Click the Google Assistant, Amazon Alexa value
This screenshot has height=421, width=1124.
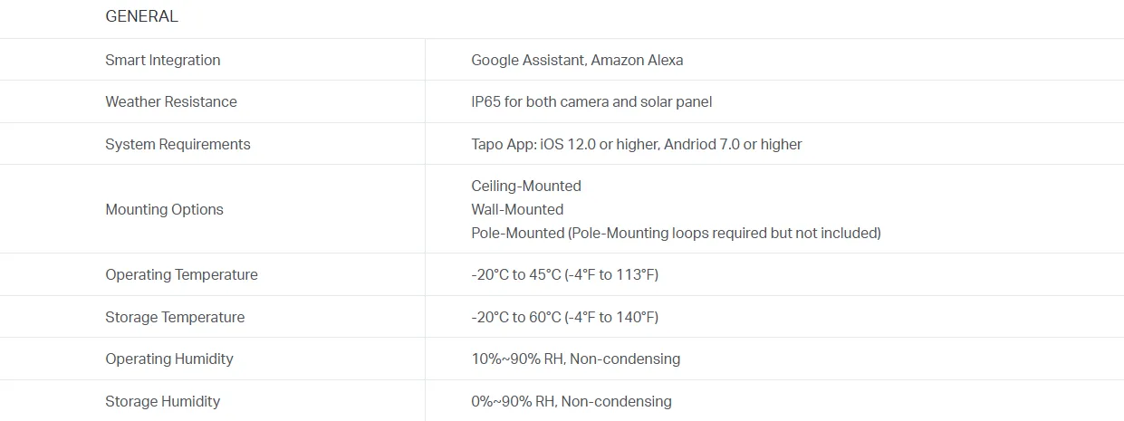click(x=577, y=60)
